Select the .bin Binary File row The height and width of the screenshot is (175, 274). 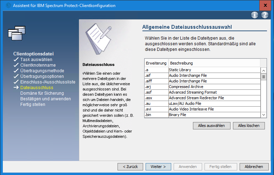(202, 115)
